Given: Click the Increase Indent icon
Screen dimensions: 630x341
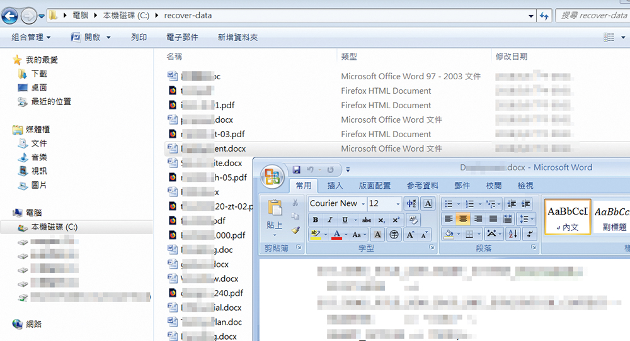Looking at the screenshot, I should click(525, 204).
